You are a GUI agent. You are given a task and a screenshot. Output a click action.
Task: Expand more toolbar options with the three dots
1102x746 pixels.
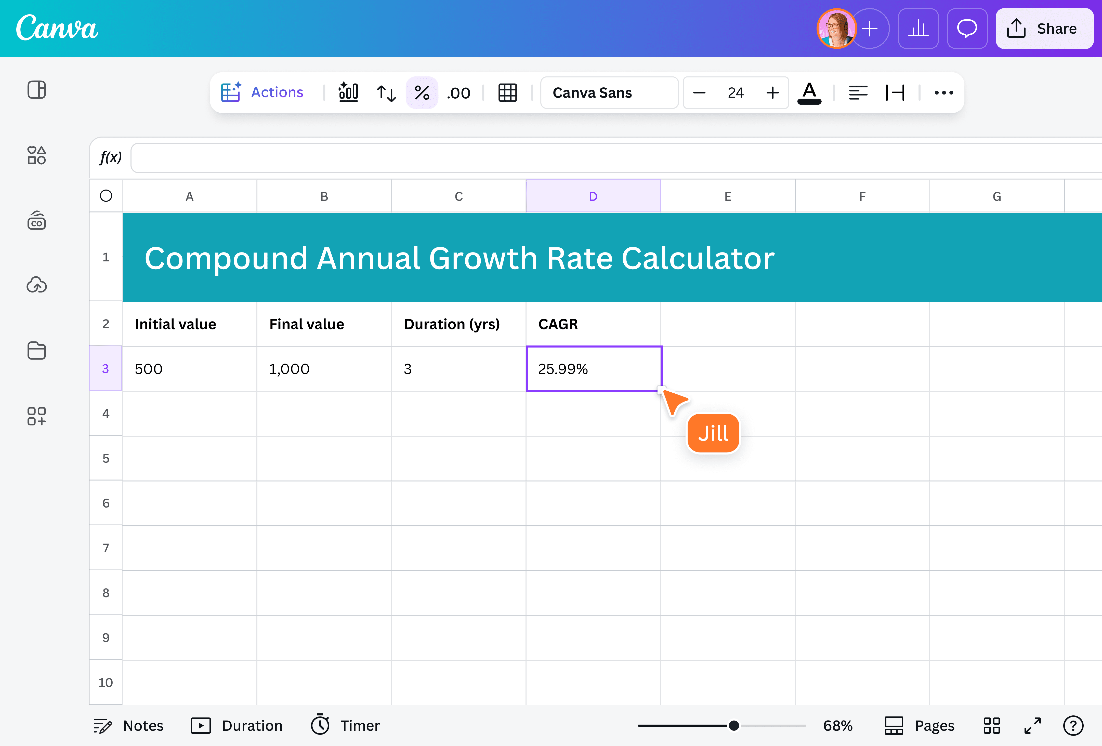943,93
